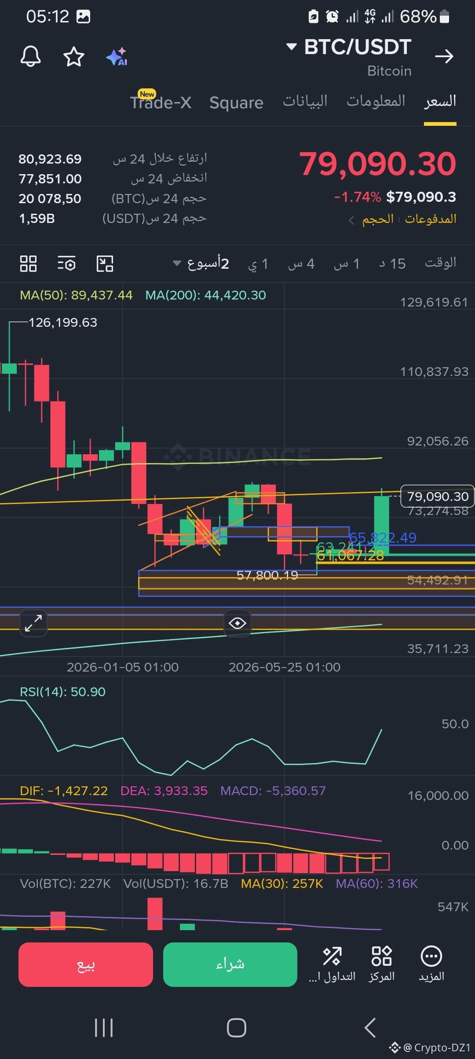This screenshot has height=1059, width=475.
Task: Open chart indicator settings icon
Action: point(66,264)
